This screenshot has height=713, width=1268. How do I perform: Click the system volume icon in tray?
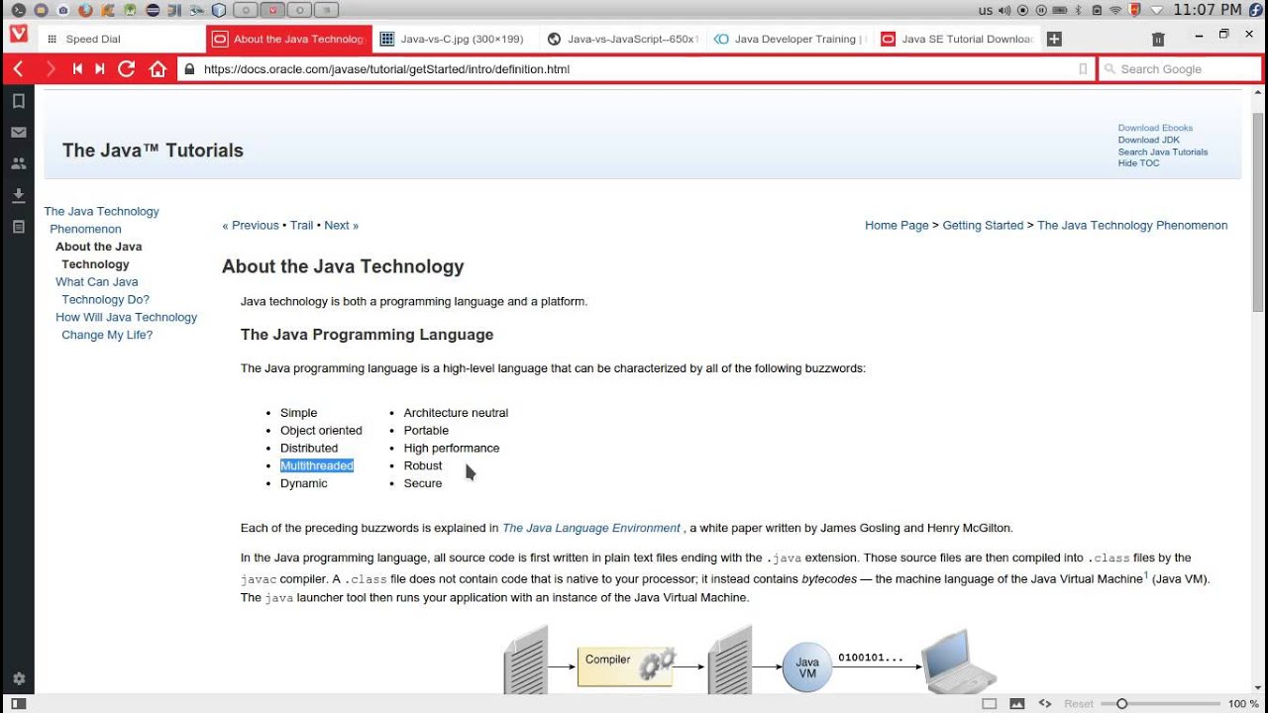[1004, 11]
